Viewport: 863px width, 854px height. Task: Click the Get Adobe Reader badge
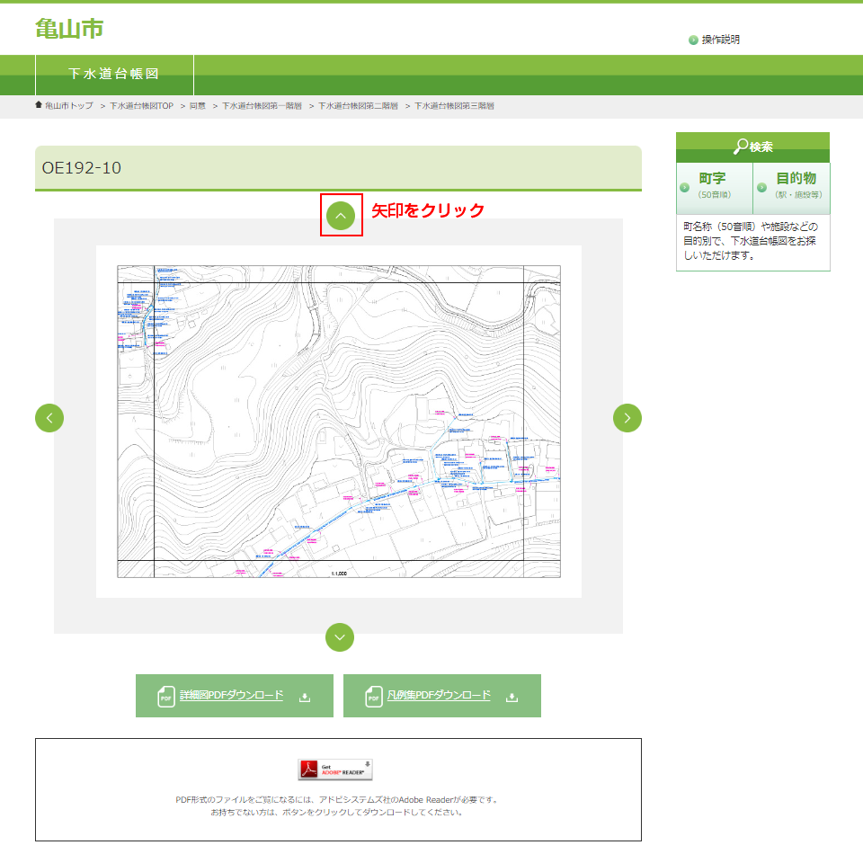point(335,769)
